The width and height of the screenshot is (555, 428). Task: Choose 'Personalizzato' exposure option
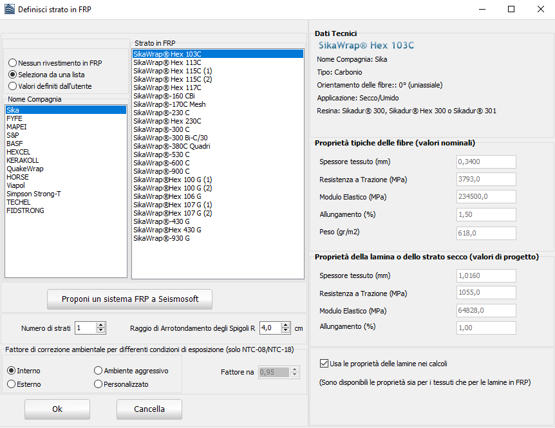[99, 384]
